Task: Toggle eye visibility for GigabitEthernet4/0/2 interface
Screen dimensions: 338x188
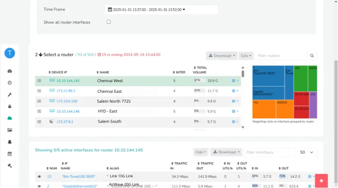Action: (x=39, y=186)
